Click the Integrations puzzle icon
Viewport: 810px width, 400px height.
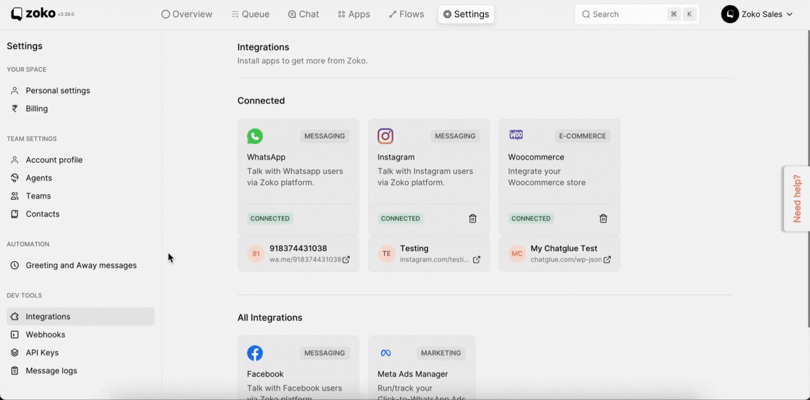tap(15, 316)
